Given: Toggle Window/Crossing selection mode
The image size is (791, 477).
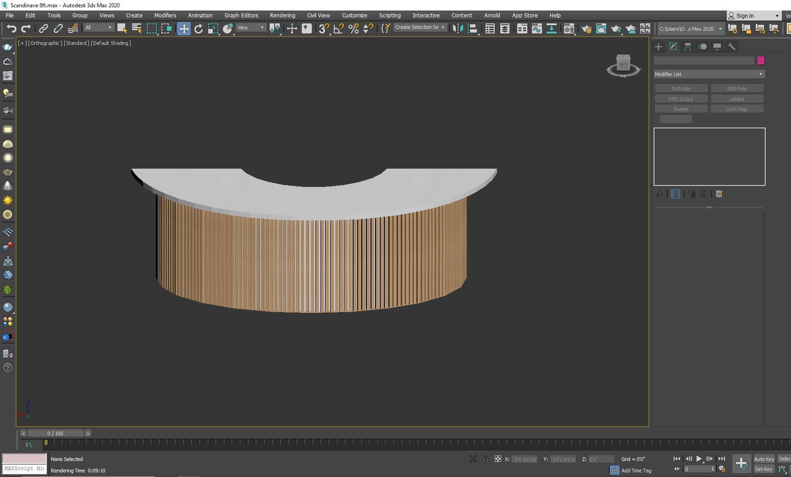Looking at the screenshot, I should tap(166, 28).
